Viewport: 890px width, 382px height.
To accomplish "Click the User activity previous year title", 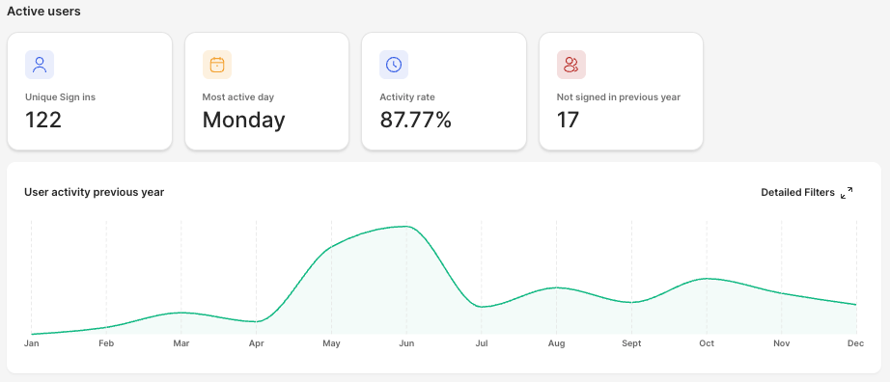I will click(95, 192).
